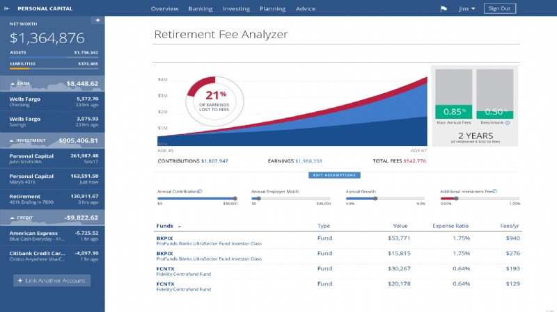Open the Planning menu
557x312 pixels.
(x=272, y=8)
